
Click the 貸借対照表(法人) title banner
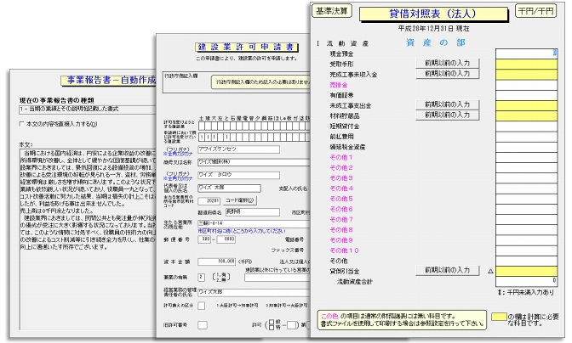pyautogui.click(x=433, y=14)
